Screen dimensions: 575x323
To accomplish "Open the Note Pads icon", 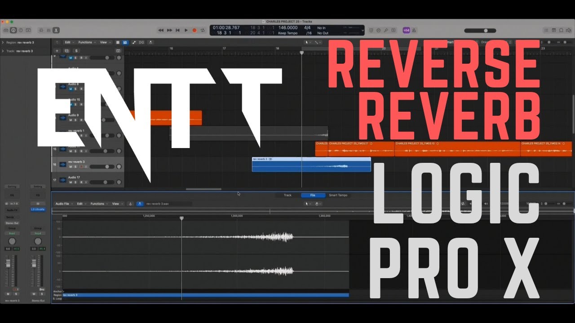I will [553, 30].
